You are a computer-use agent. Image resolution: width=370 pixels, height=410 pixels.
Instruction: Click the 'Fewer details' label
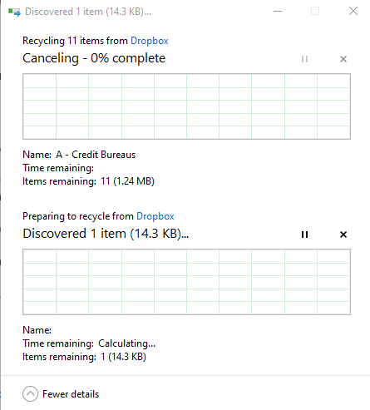point(71,394)
